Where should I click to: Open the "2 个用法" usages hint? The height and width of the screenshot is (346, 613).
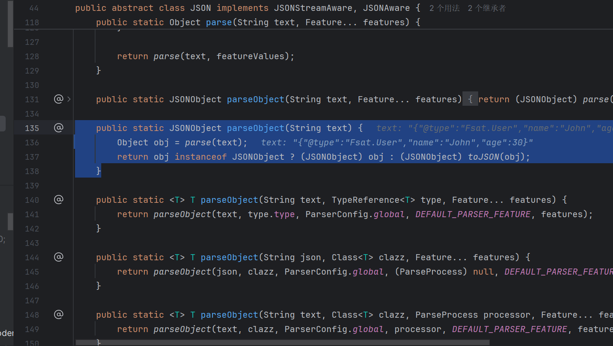444,8
